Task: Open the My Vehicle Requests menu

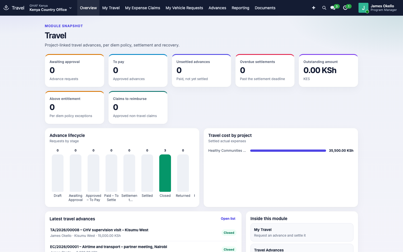Action: click(x=184, y=8)
